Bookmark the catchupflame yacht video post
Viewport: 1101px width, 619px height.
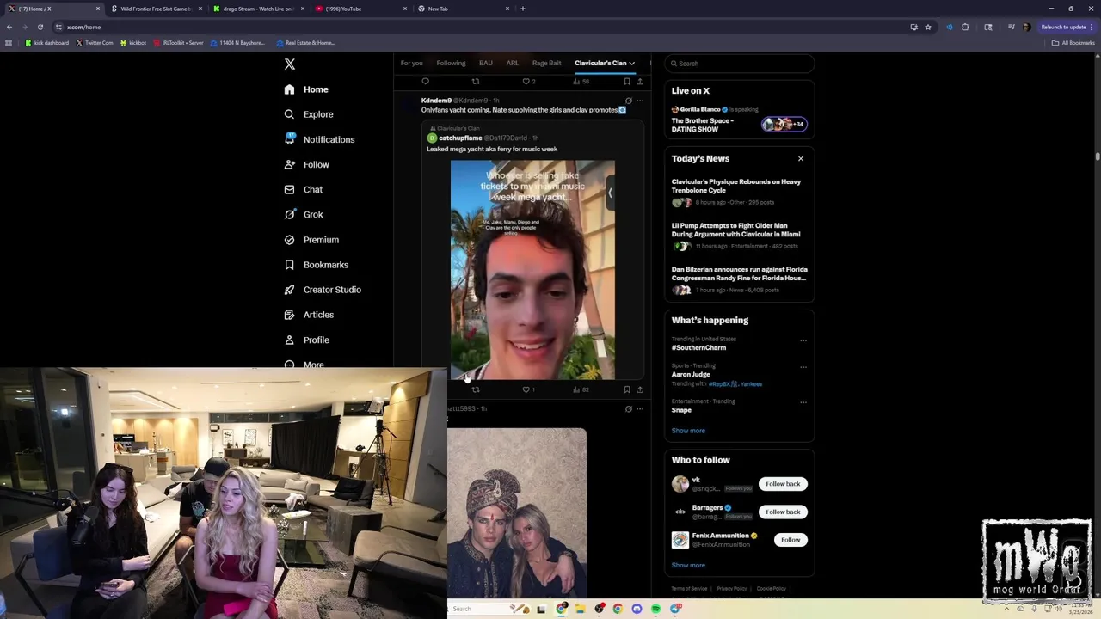(627, 389)
